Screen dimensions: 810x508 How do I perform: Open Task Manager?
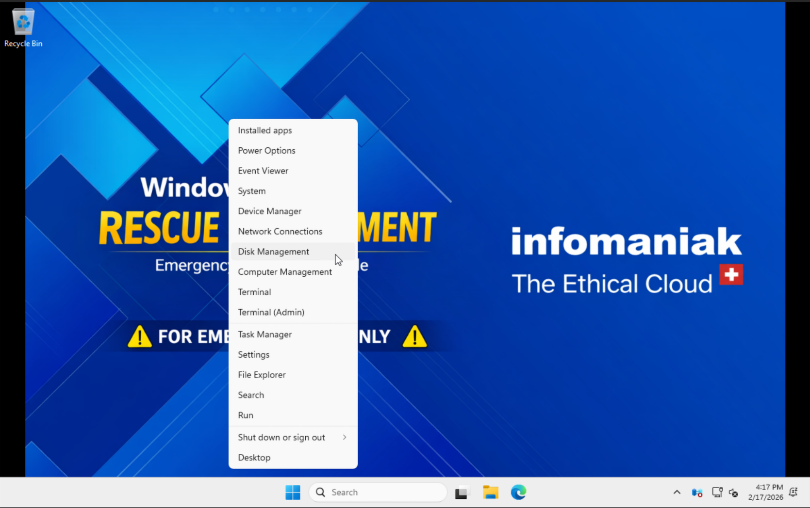(264, 334)
